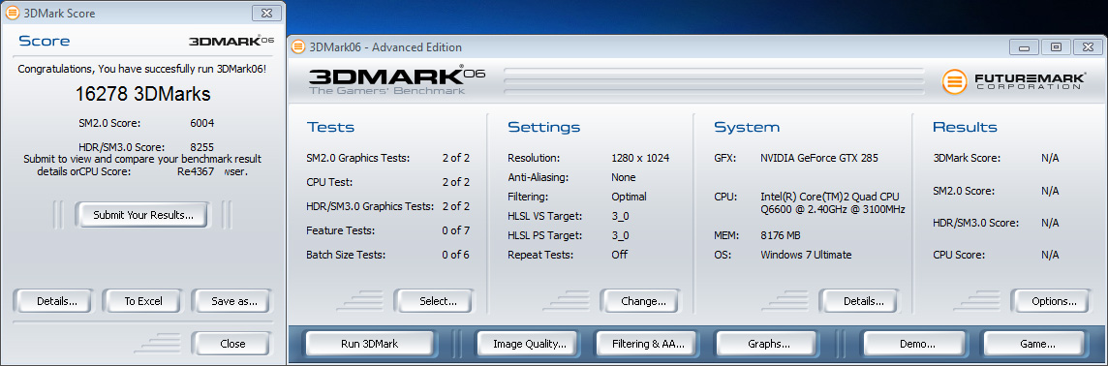Open Image Quality tool

click(x=529, y=344)
